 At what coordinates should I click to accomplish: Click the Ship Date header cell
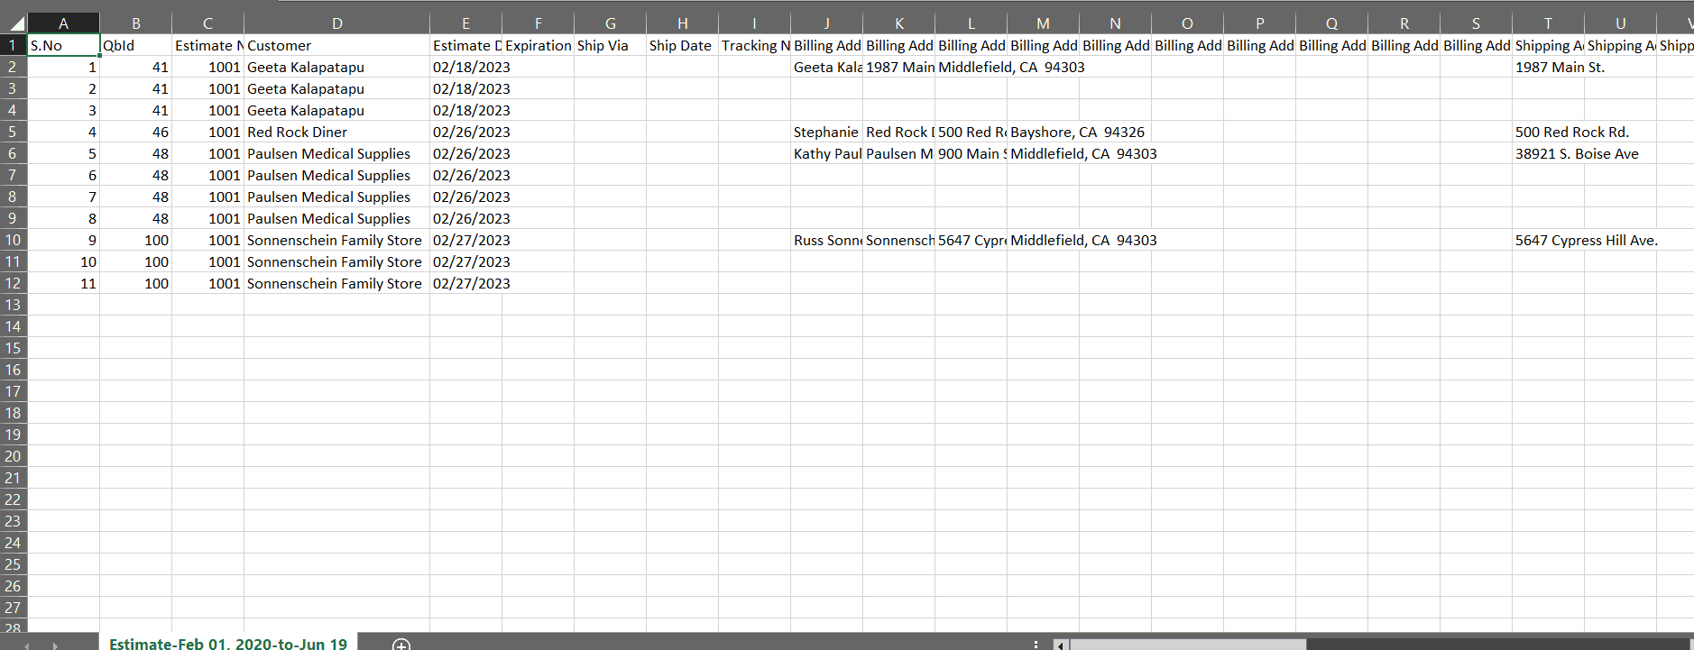683,45
